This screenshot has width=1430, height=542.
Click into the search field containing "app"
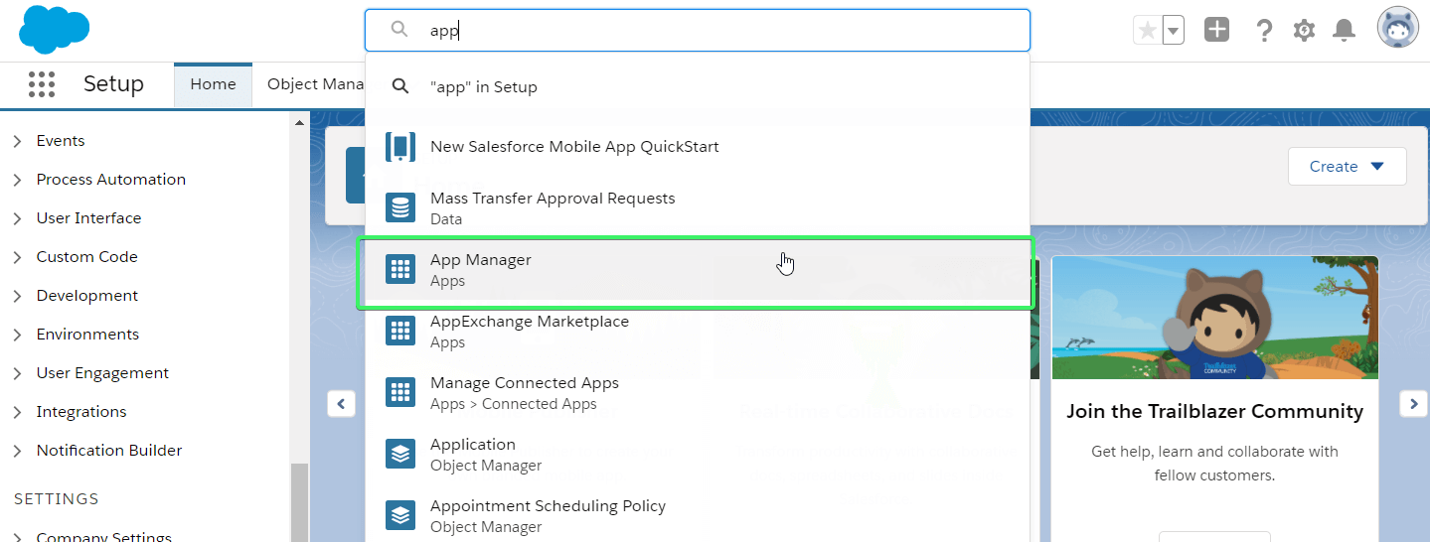coord(698,30)
